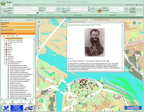Click the building icon beside the Рубрика field
Image resolution: width=144 pixels, height=112 pixels.
click(37, 13)
